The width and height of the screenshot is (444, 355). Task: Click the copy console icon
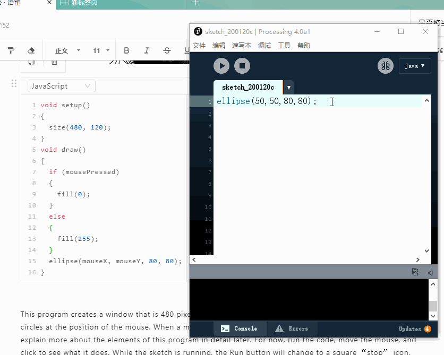coord(415,272)
